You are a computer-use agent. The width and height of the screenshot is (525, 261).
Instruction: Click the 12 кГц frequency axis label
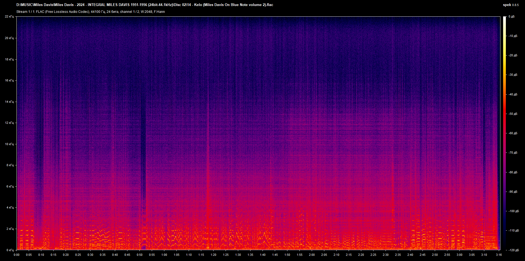(9, 123)
